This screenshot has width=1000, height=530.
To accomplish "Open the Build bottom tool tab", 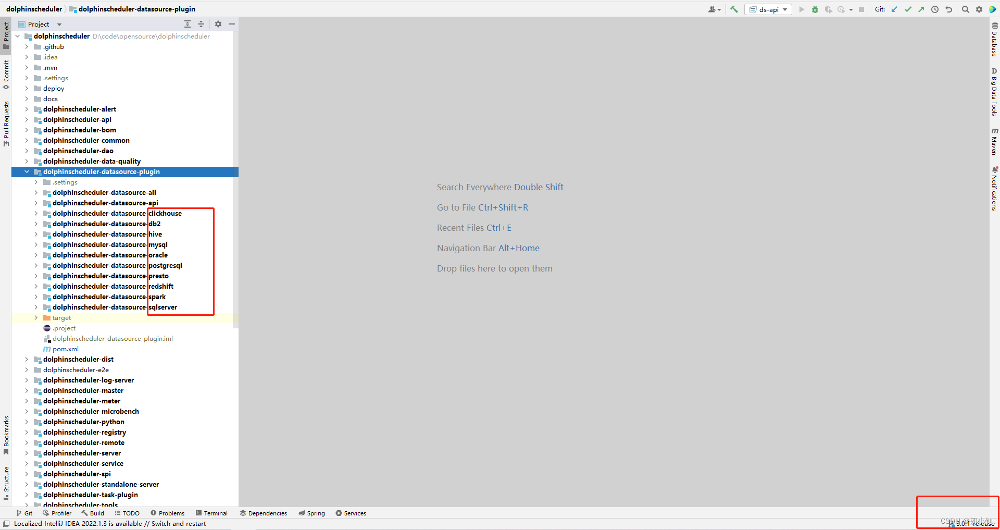I will (93, 513).
